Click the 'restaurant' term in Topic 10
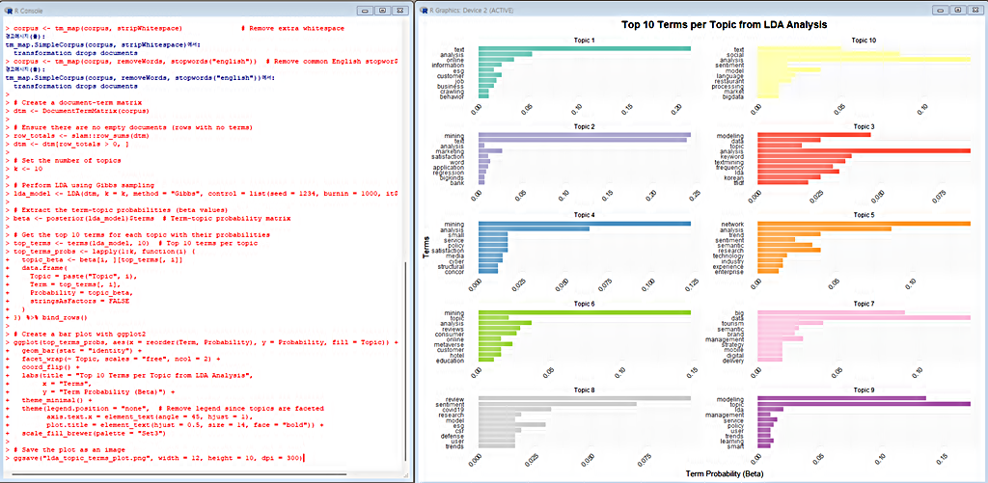Image resolution: width=988 pixels, height=483 pixels. tap(729, 81)
